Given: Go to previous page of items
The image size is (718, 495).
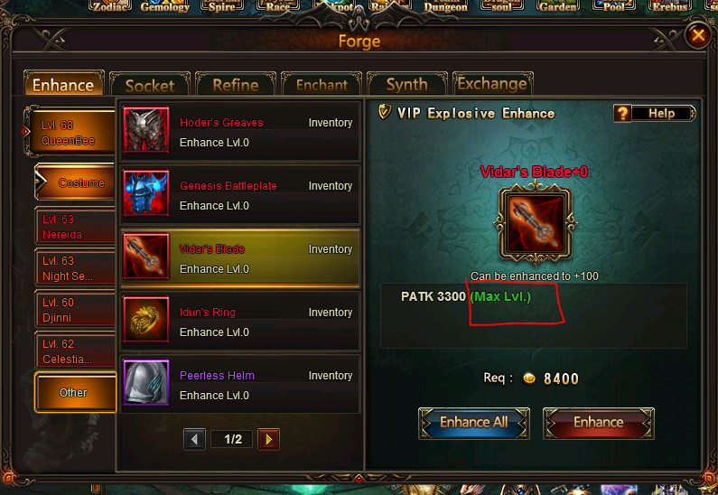Looking at the screenshot, I should coord(194,439).
